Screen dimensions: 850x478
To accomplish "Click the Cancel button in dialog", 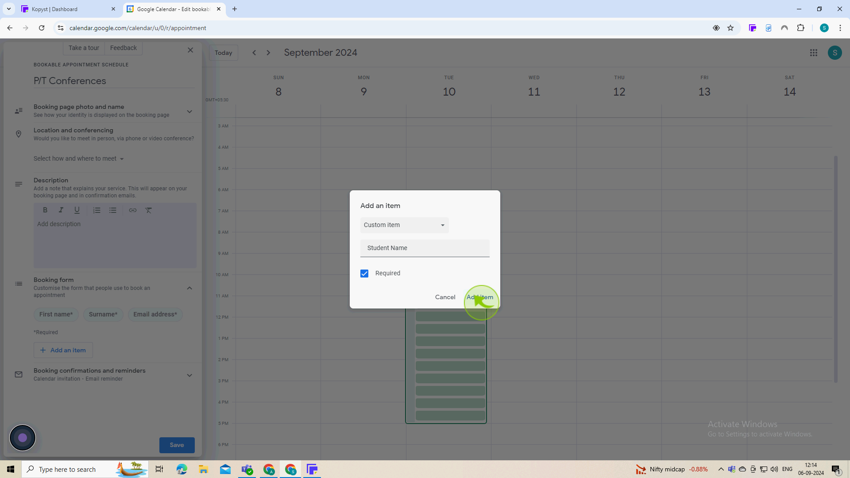I will click(445, 297).
